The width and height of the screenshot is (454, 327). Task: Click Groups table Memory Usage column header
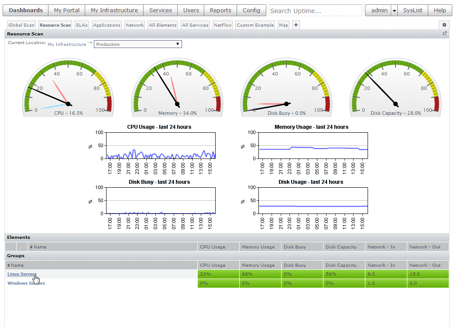[260, 265]
